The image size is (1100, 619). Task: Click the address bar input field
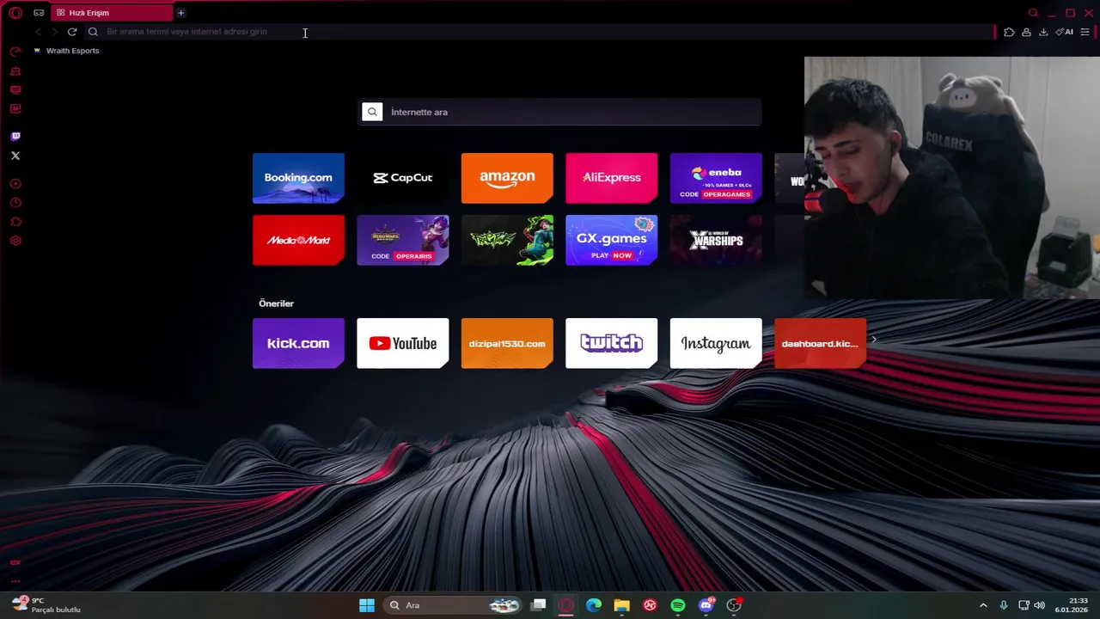click(x=541, y=32)
